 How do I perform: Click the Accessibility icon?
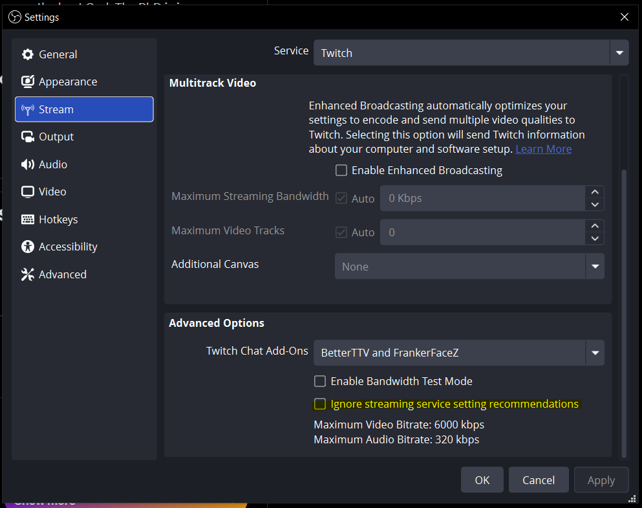(x=27, y=247)
